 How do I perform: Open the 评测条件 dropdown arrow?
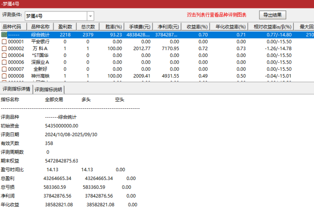coord(90,16)
